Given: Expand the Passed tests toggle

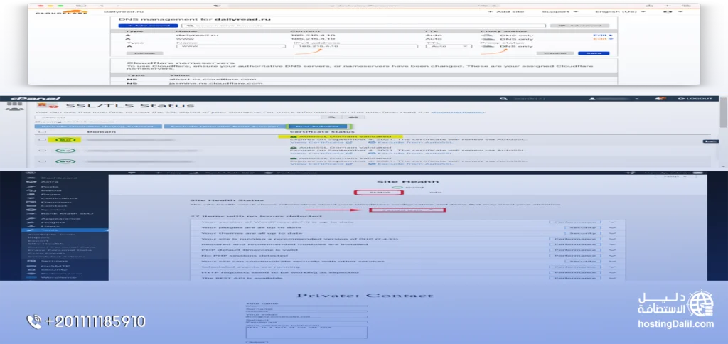Looking at the screenshot, I should pos(407,210).
